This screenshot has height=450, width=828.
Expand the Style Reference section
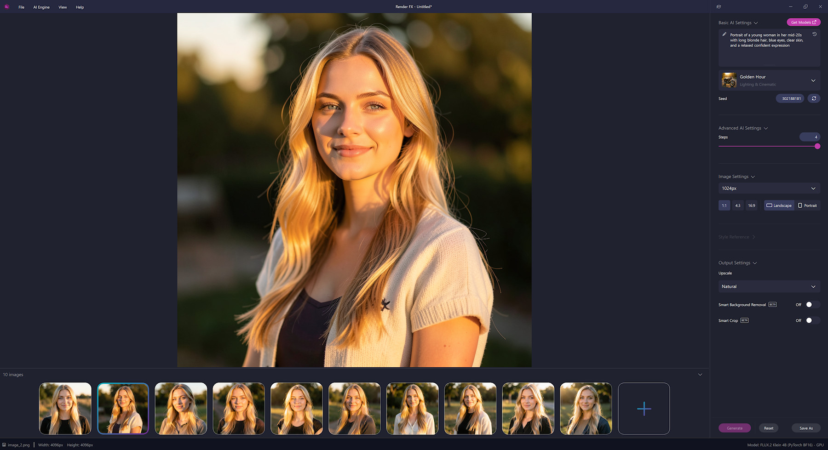736,237
